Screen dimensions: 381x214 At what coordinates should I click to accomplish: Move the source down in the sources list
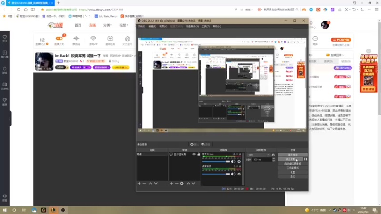193,184
